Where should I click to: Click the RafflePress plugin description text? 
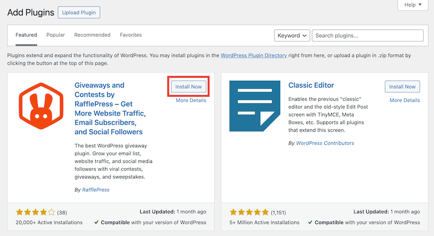pyautogui.click(x=114, y=161)
